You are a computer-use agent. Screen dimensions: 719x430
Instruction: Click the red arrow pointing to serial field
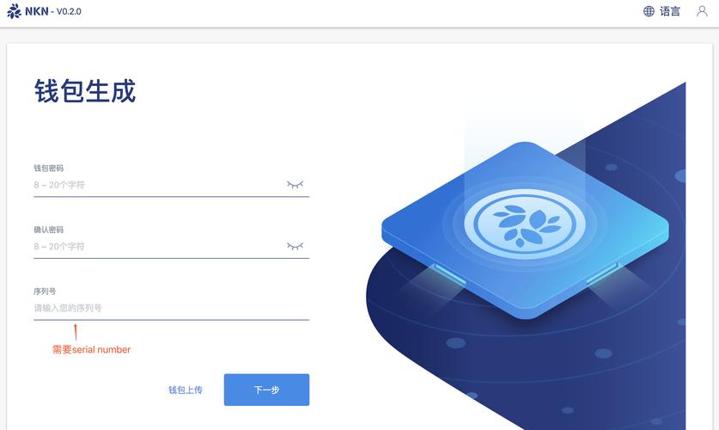[76, 332]
